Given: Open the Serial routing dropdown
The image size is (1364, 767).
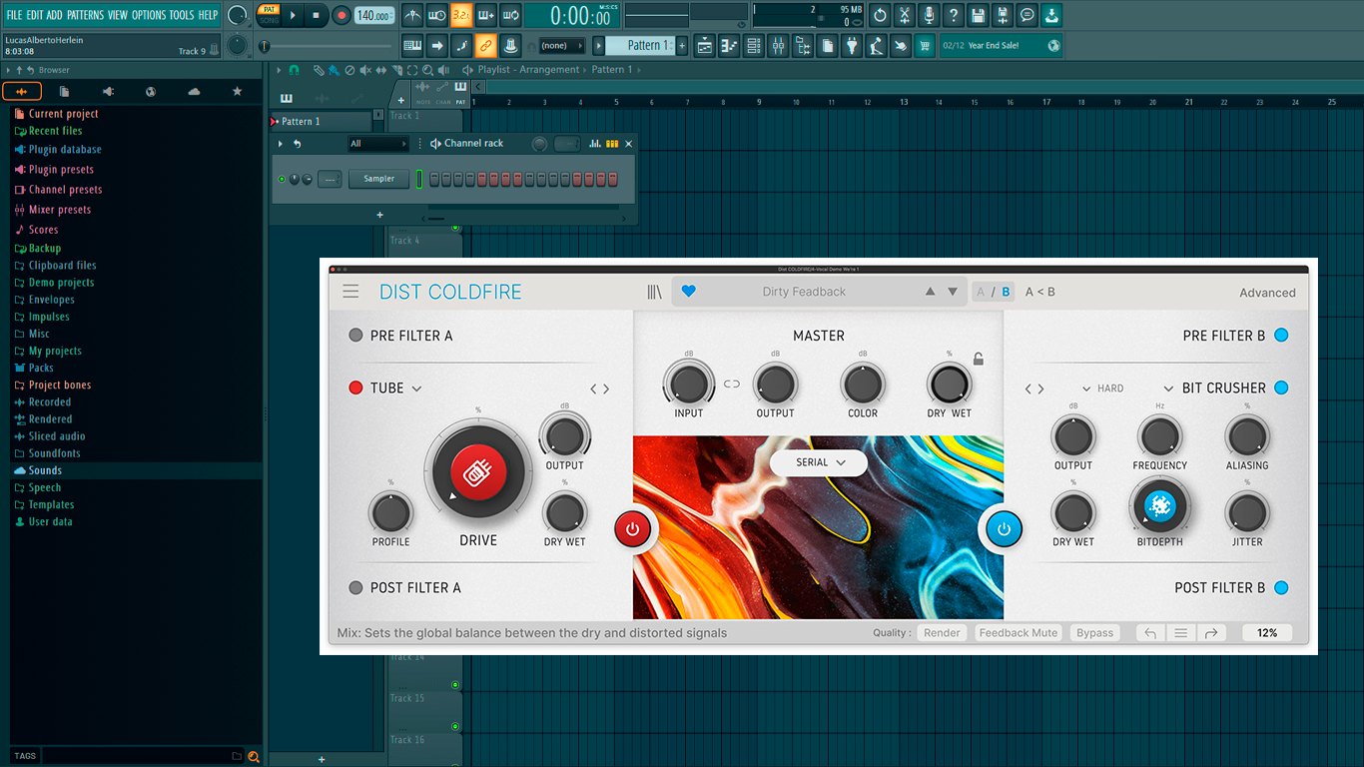Looking at the screenshot, I should point(819,462).
